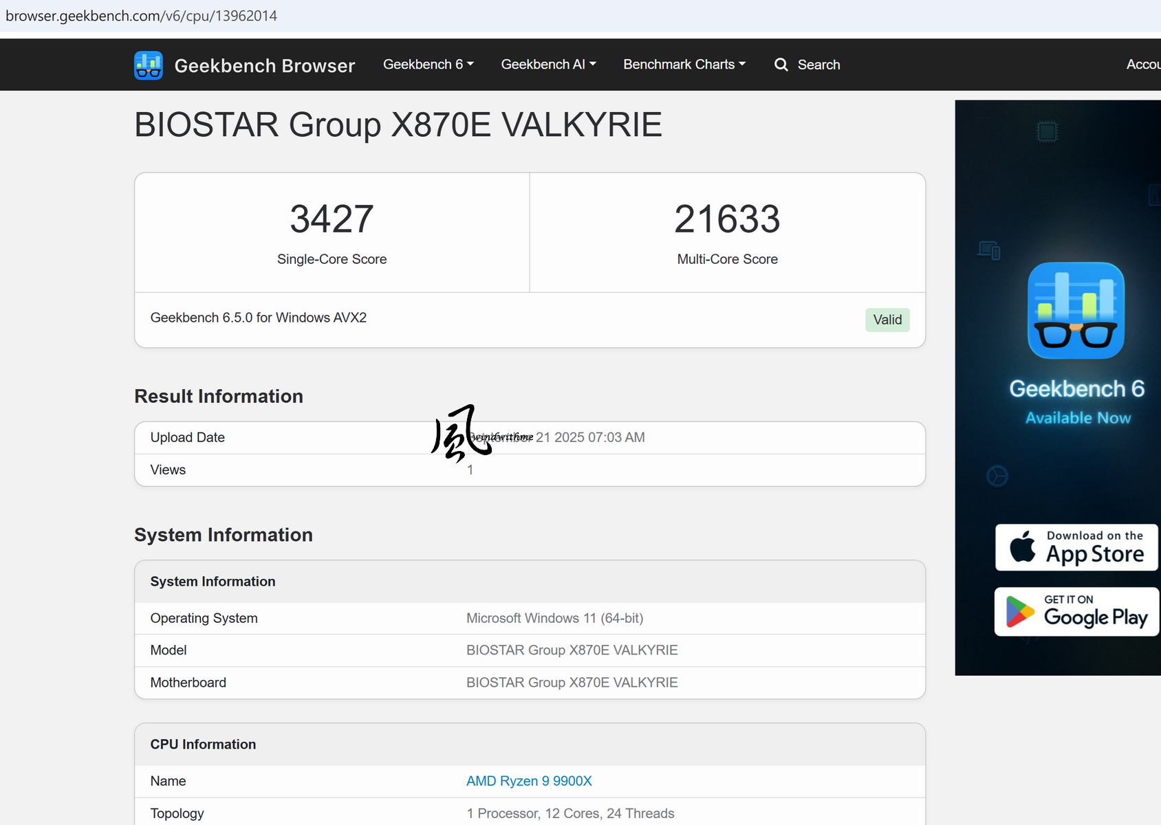The width and height of the screenshot is (1161, 825).
Task: Click the calligraphy watermark logo
Action: click(461, 433)
